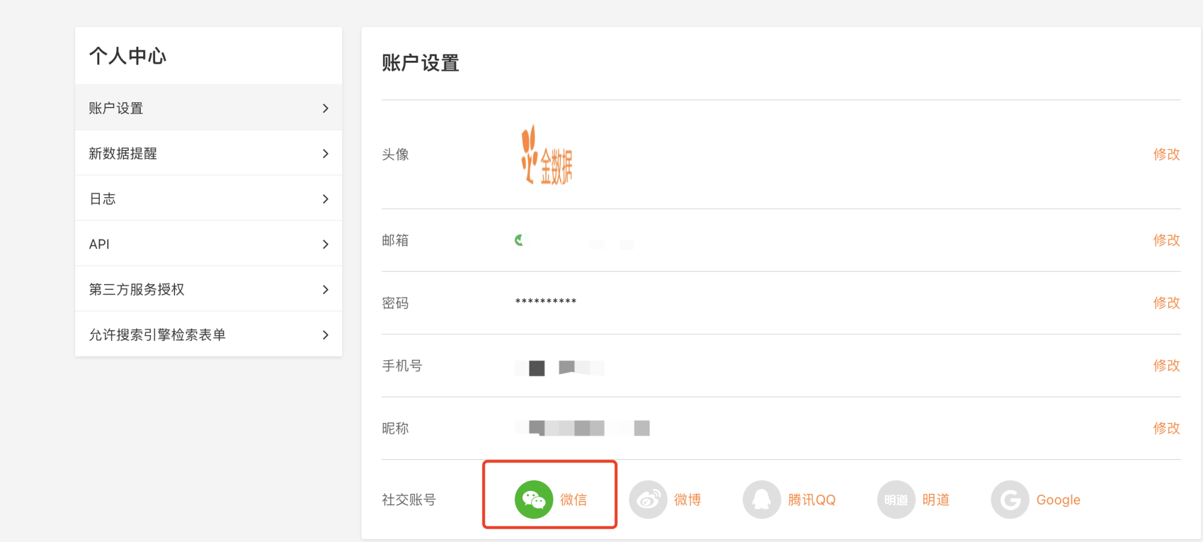Open the 允许搜索引擎检索表单 menu item

tap(209, 334)
